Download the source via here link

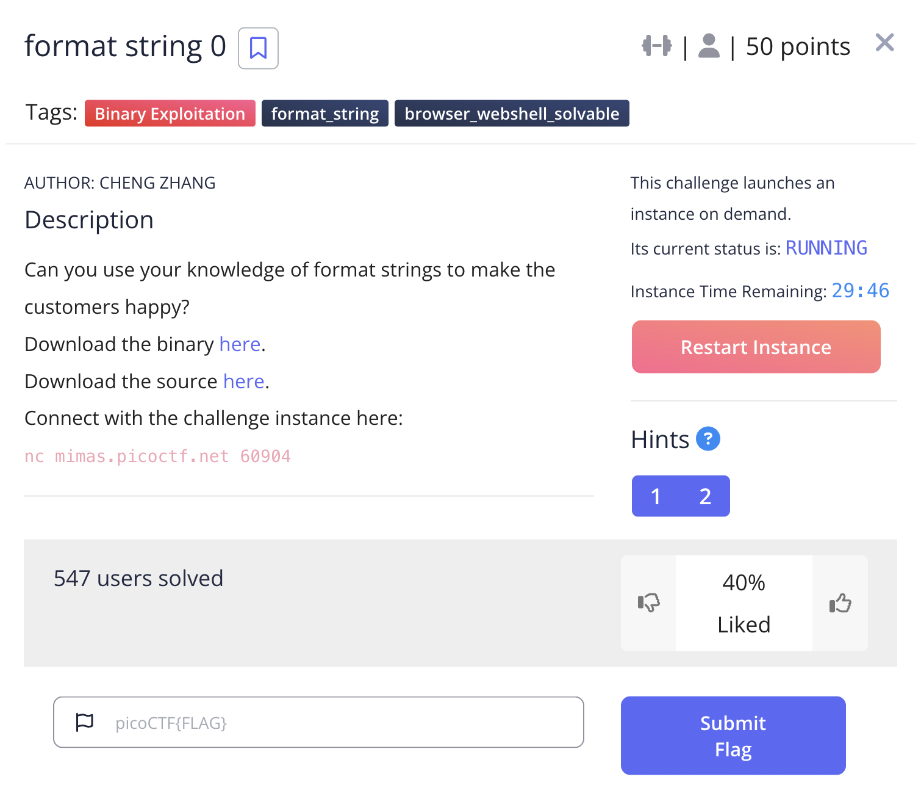(x=243, y=382)
